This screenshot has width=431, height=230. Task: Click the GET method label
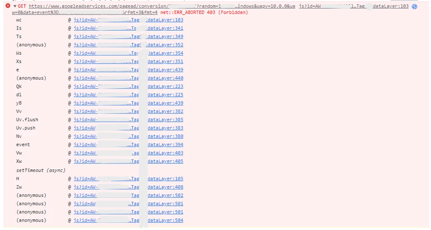pyautogui.click(x=22, y=6)
